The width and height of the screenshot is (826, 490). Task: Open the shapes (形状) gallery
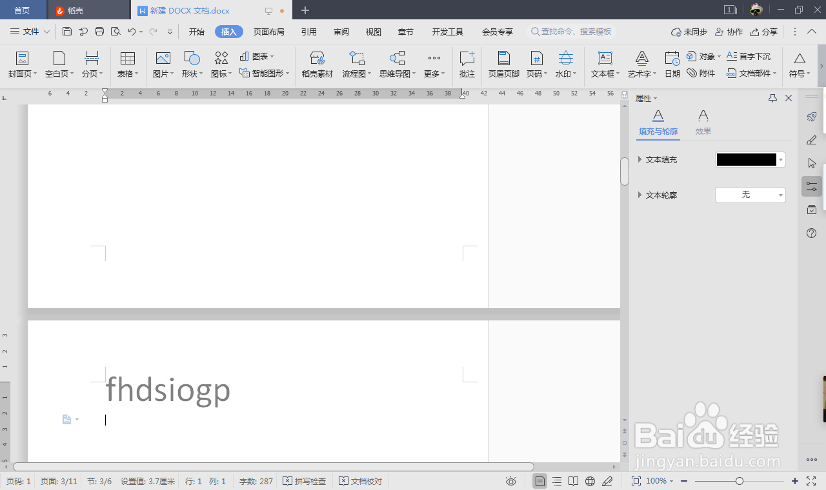pos(192,65)
